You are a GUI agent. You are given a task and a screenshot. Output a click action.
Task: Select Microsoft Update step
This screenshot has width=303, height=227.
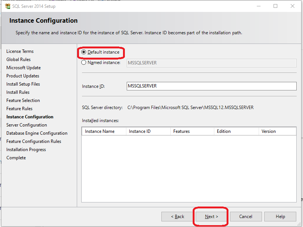[23, 67]
